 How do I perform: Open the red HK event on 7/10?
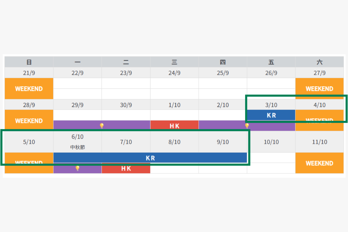(126, 168)
